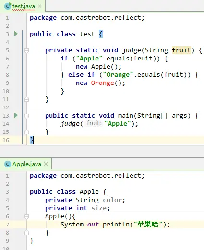The image size is (204, 250).
Task: Click the run arrow beside main method
Action: coord(16,115)
